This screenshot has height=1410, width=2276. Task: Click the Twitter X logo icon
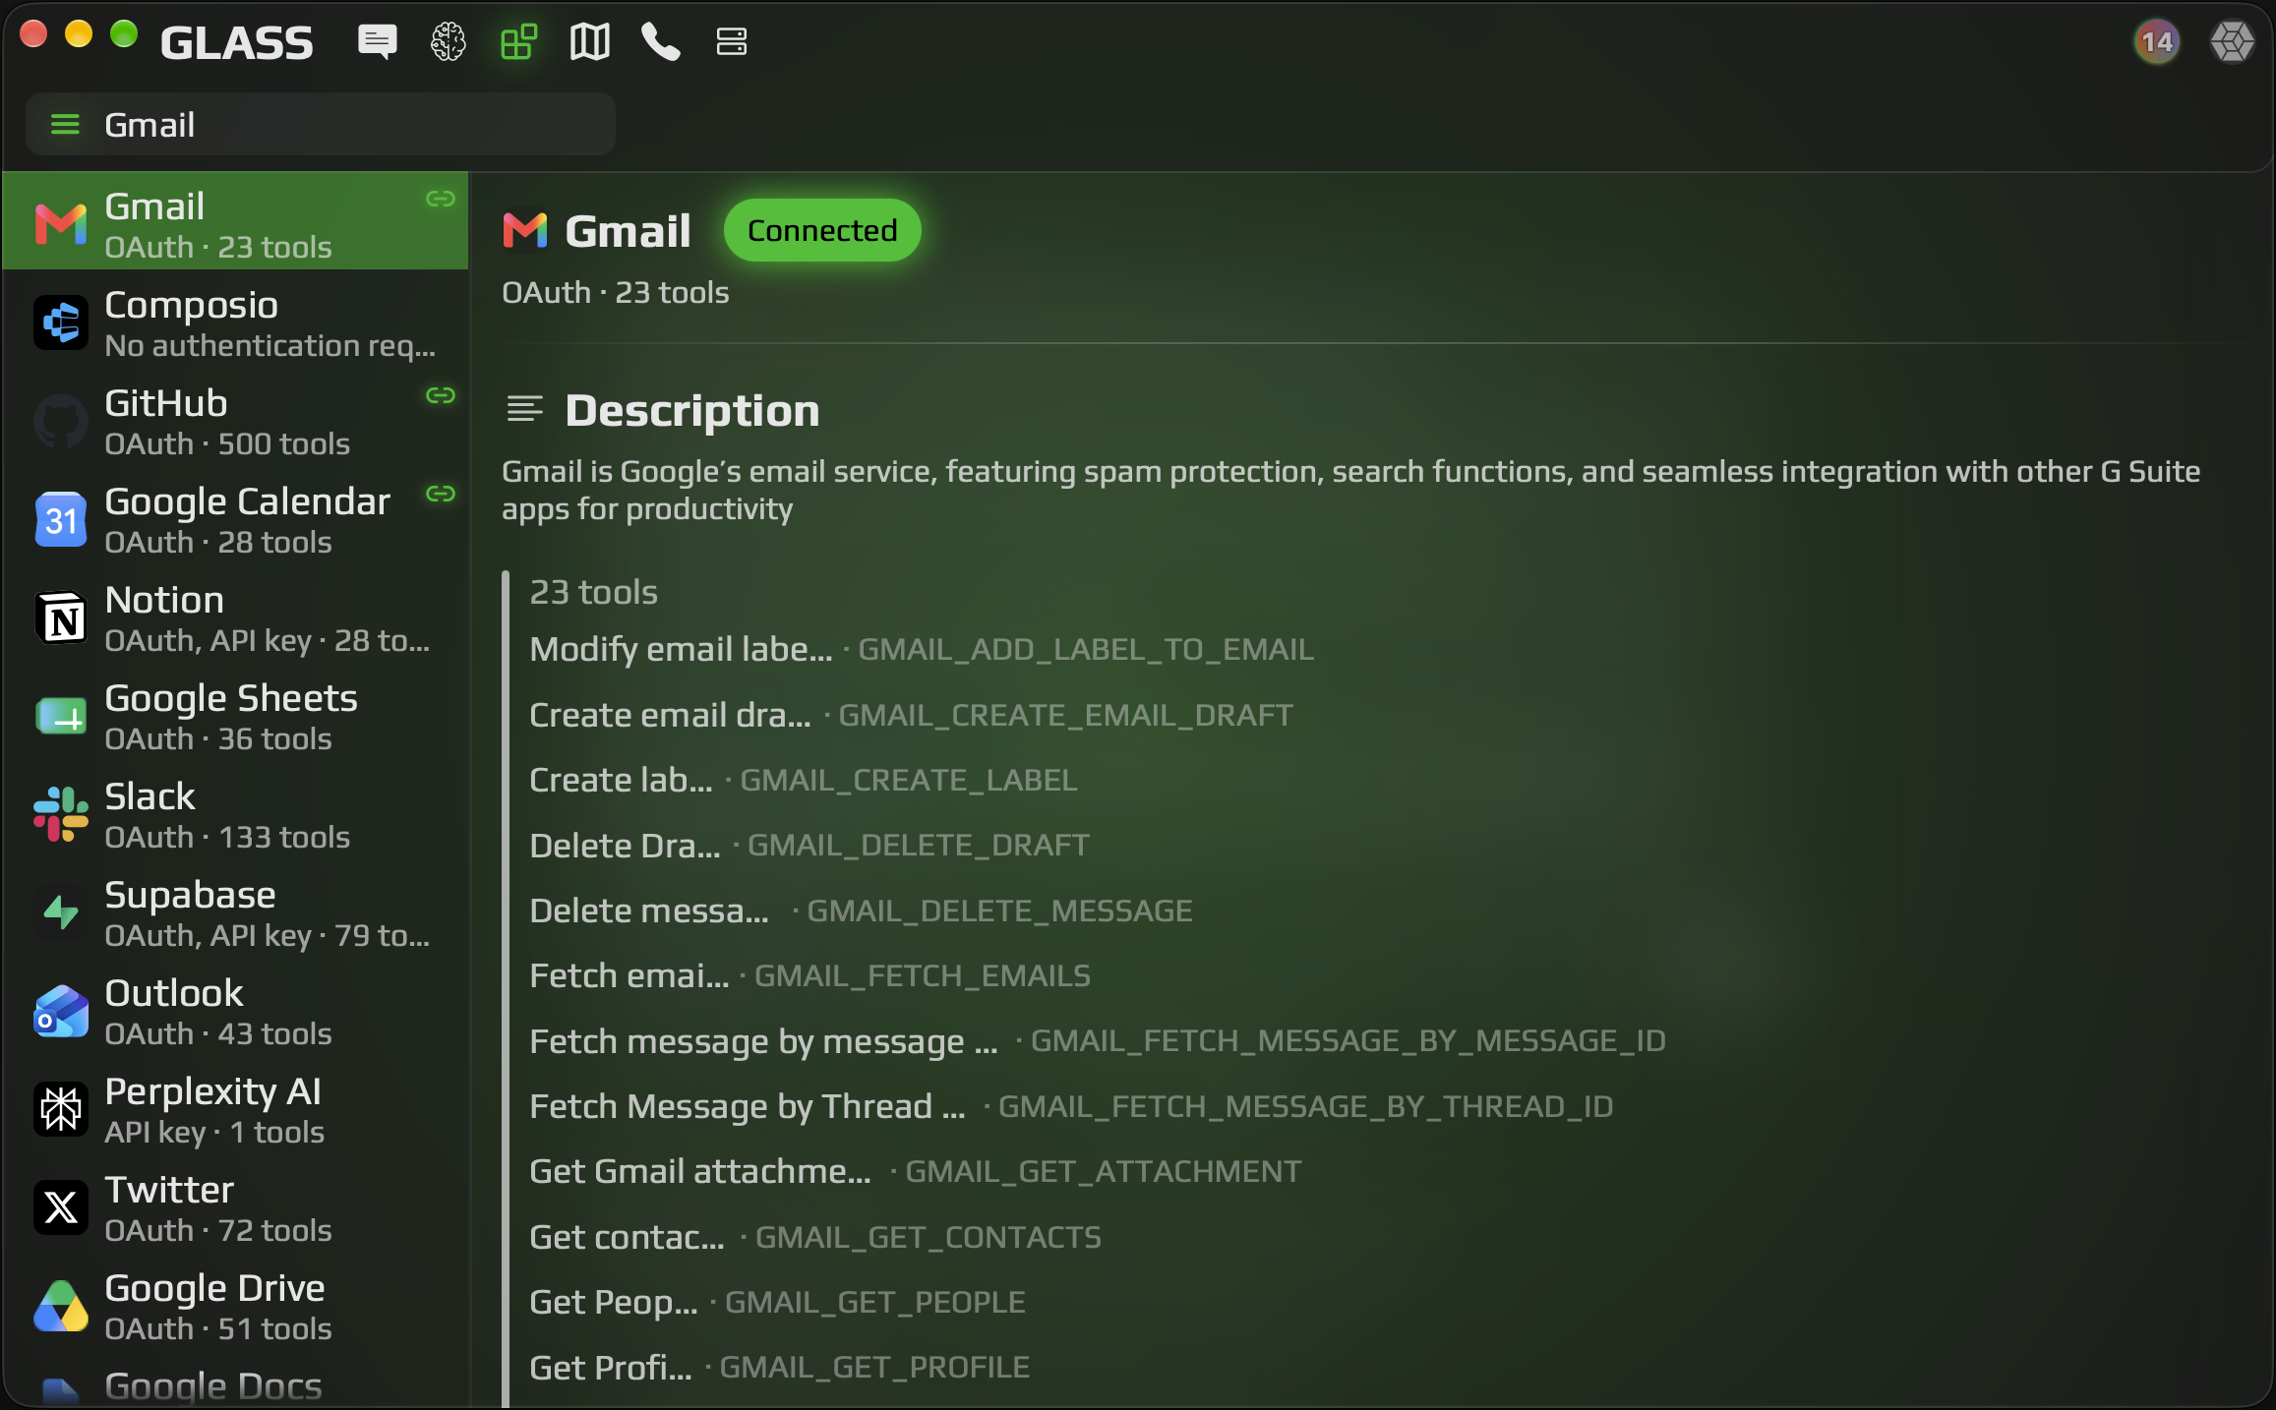(x=61, y=1208)
